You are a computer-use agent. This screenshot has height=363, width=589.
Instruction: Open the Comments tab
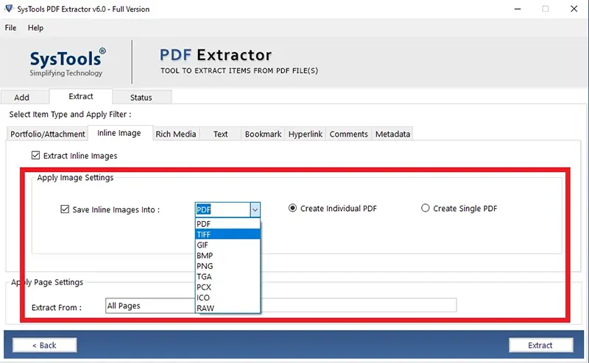coord(348,134)
